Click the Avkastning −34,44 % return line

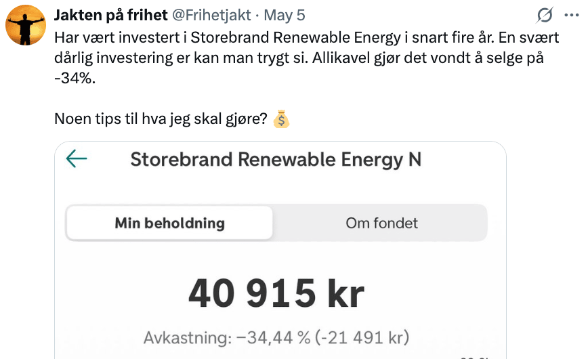(276, 337)
